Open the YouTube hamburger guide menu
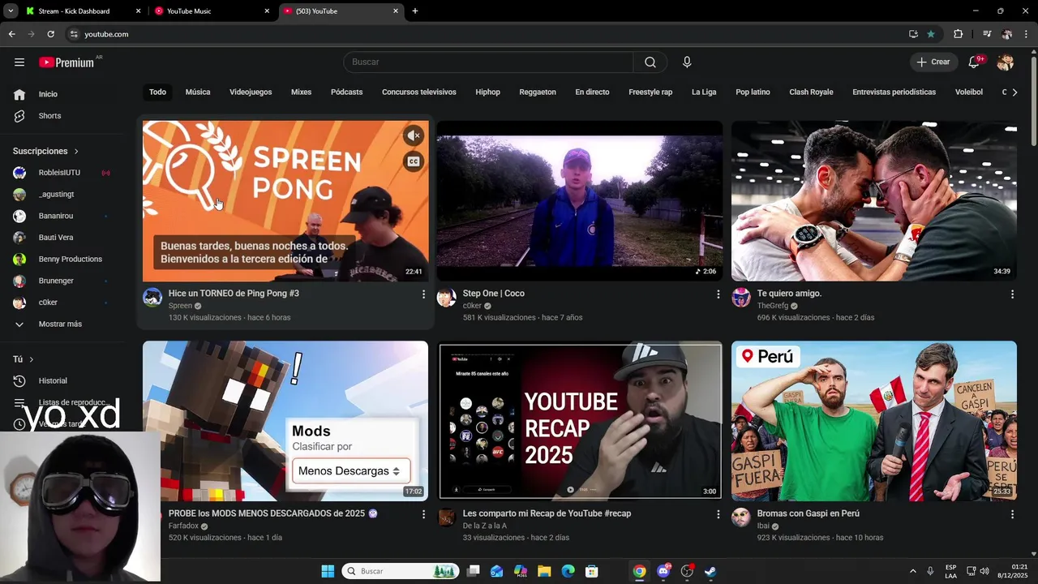Screen dimensions: 1038x584 (19, 62)
